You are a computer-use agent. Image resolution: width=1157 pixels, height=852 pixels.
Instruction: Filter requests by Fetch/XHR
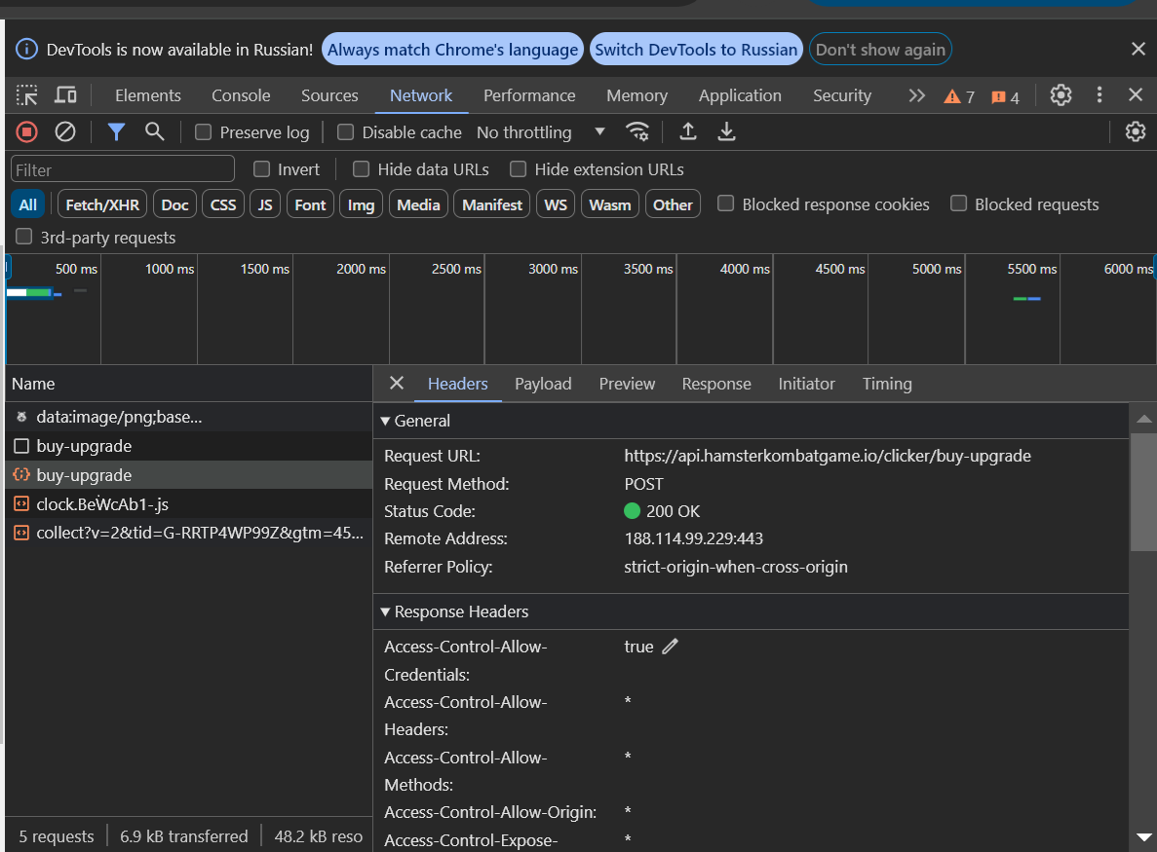(x=102, y=204)
